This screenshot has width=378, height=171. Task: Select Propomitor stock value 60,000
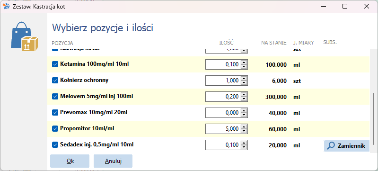(x=278, y=129)
